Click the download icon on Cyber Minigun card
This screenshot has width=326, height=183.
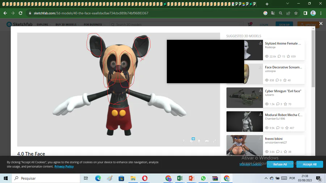point(260,90)
